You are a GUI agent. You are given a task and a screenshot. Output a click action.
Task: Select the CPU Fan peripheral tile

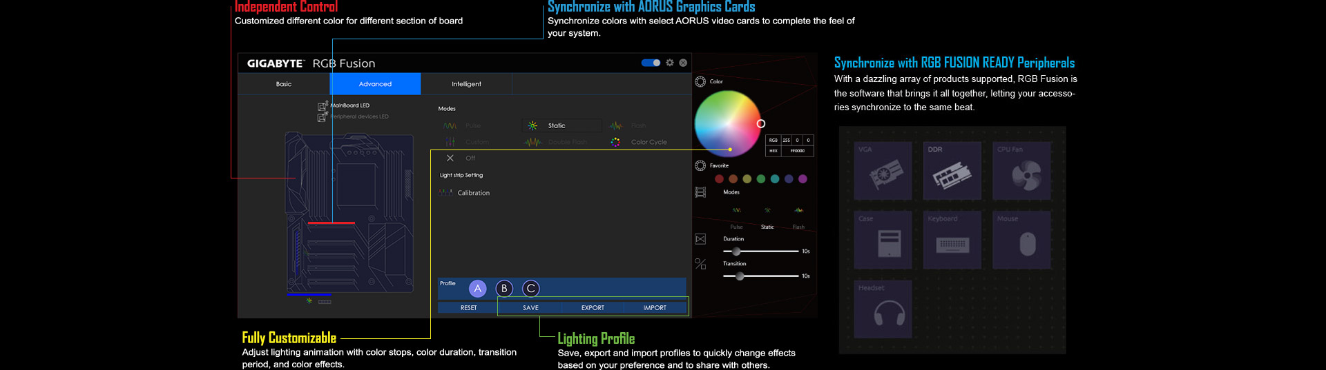pyautogui.click(x=1021, y=171)
